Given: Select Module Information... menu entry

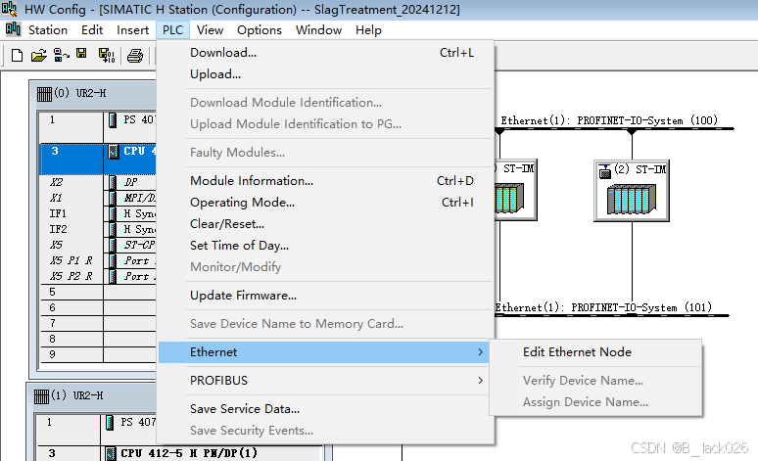Looking at the screenshot, I should 325,181.
